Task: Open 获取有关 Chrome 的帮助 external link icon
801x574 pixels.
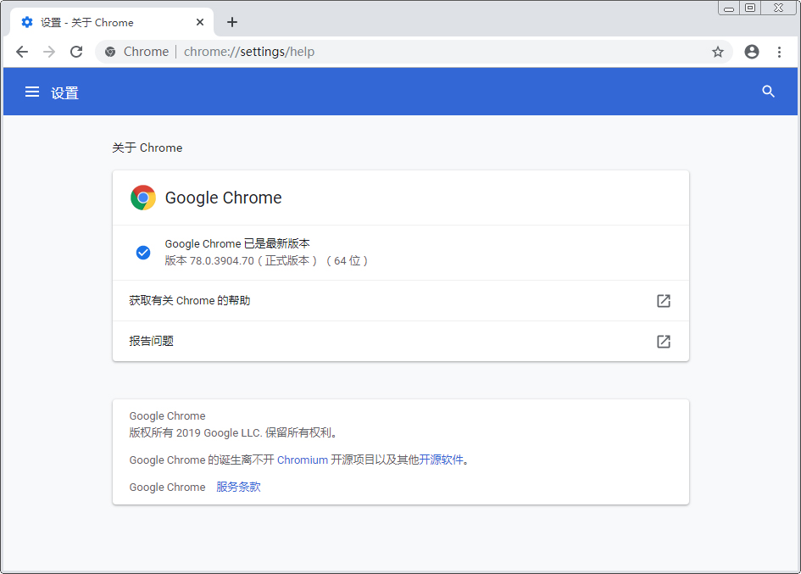Action: [663, 300]
